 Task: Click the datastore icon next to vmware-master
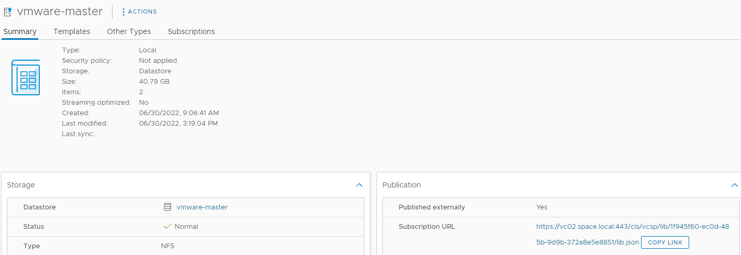click(168, 207)
